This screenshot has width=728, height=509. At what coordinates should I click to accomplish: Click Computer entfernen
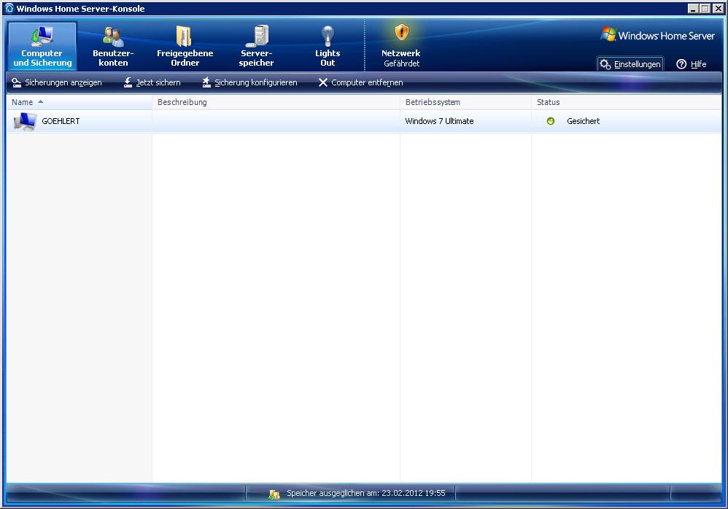tap(360, 82)
